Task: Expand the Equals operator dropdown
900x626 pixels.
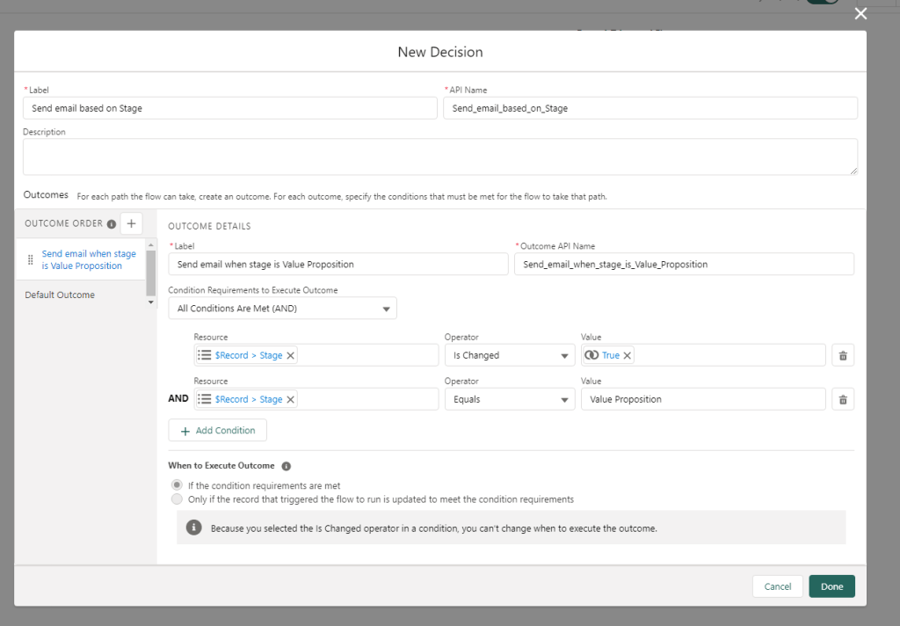Action: point(509,399)
